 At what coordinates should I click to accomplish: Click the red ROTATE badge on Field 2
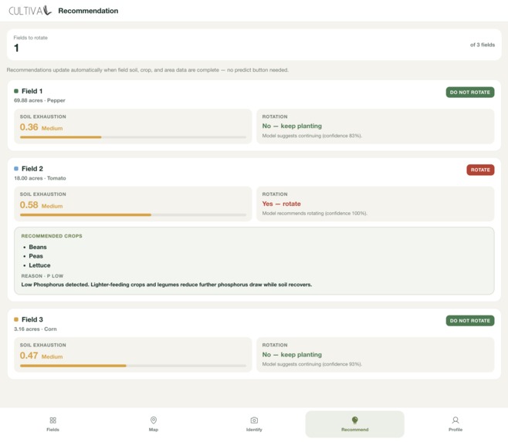[480, 170]
